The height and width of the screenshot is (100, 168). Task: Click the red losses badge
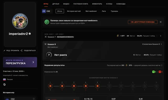[160, 72]
